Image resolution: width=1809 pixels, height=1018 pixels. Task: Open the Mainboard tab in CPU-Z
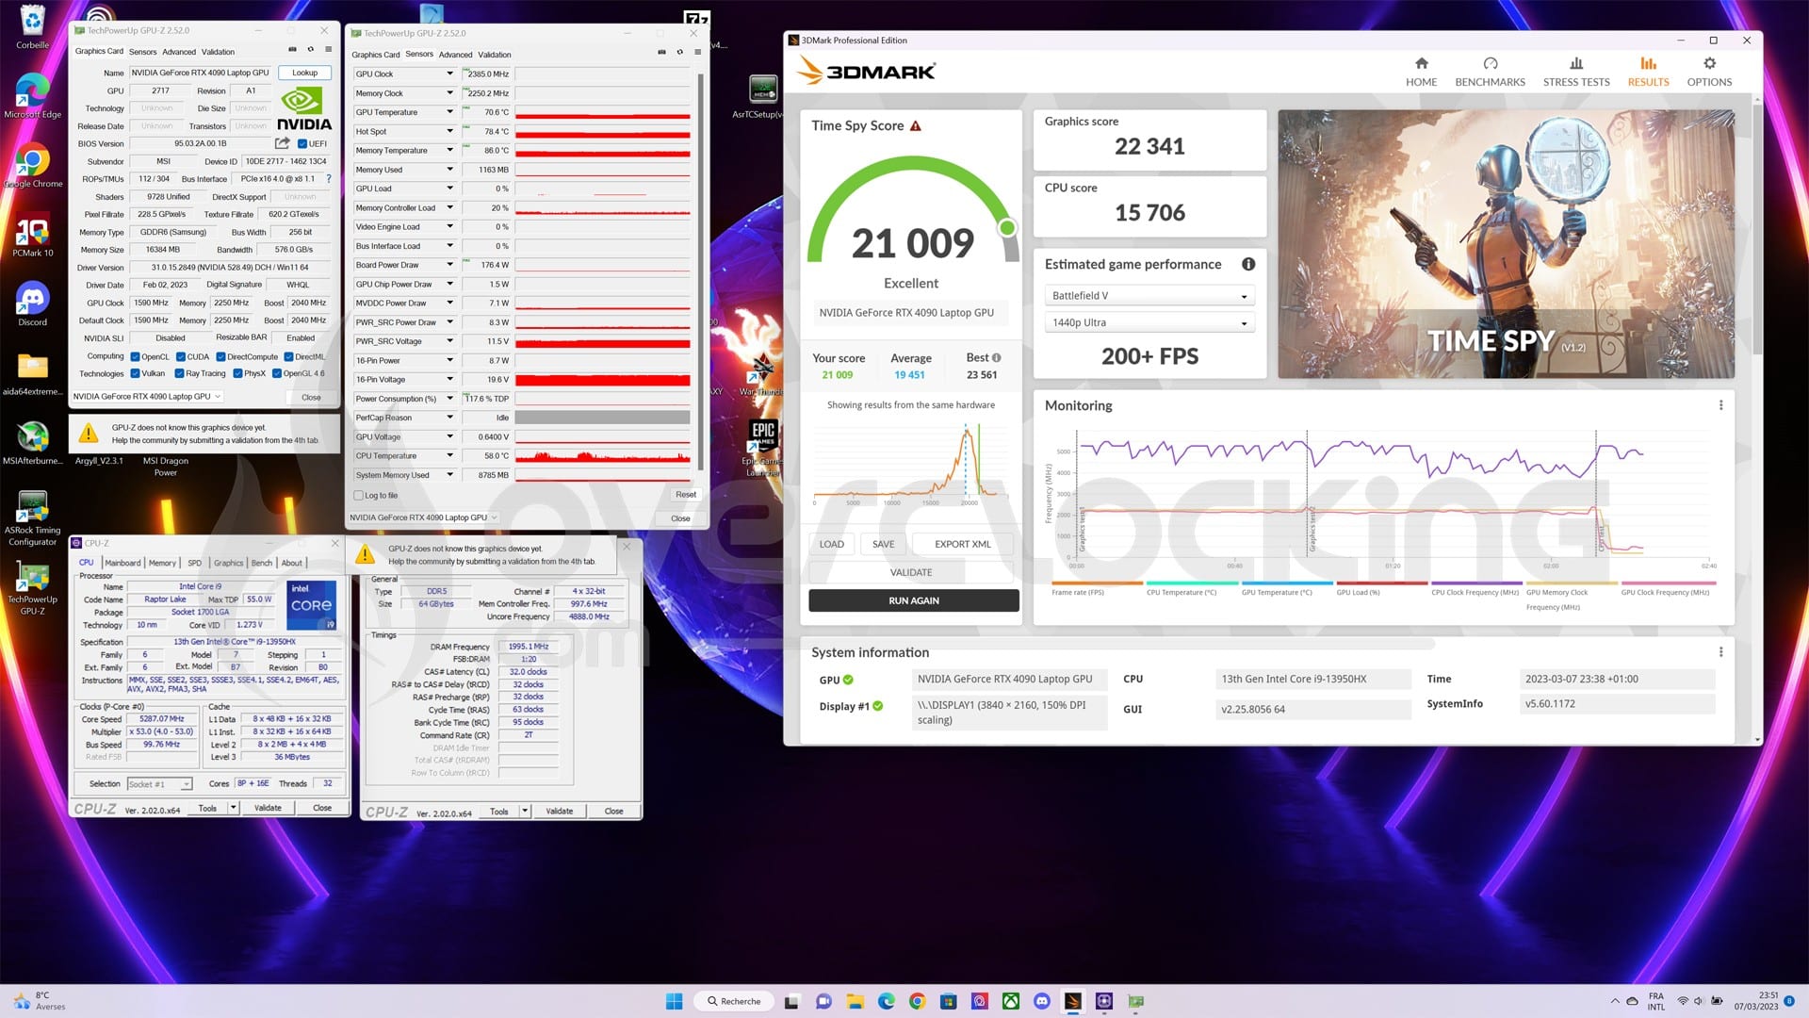[x=122, y=563]
